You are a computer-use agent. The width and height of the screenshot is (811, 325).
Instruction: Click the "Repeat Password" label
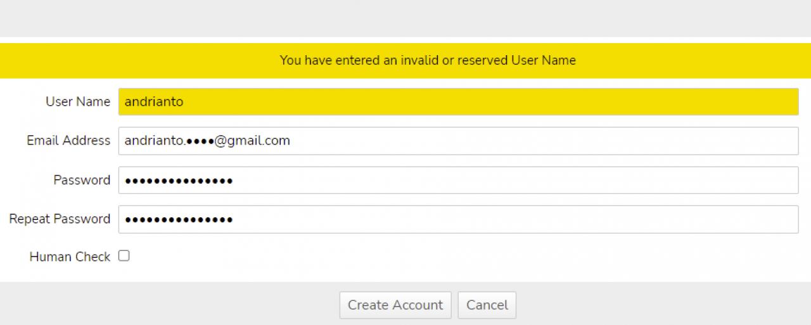60,219
